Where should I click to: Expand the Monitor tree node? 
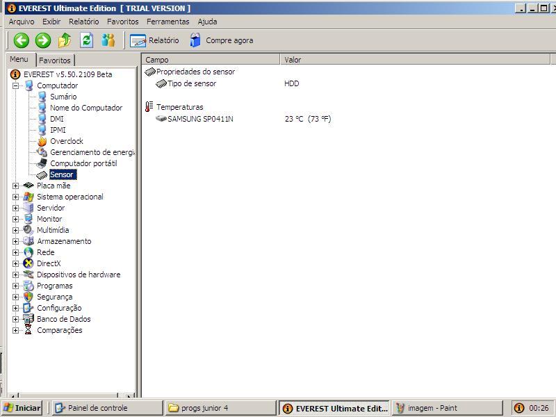tap(15, 219)
